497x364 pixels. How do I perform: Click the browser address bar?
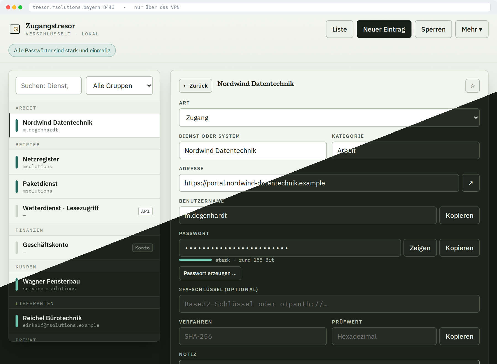click(260, 7)
